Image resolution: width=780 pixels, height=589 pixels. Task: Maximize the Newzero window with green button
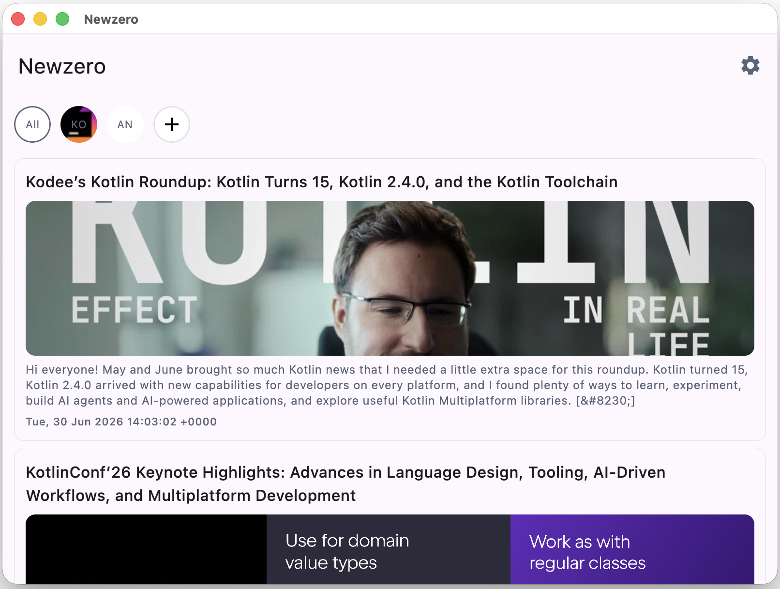[62, 19]
